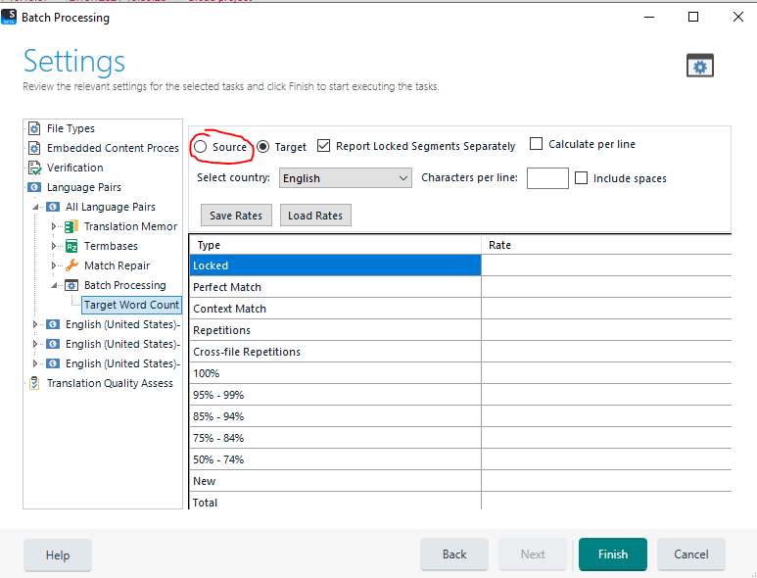Click the Save Rates button

click(236, 216)
